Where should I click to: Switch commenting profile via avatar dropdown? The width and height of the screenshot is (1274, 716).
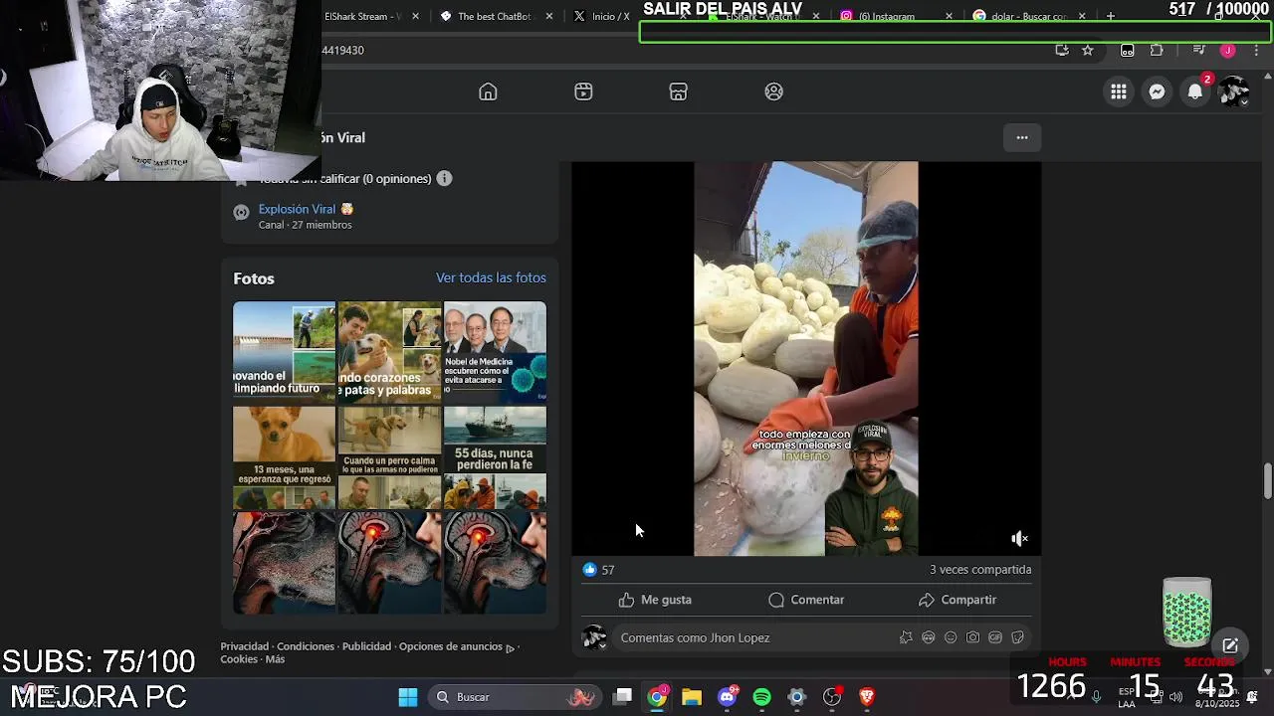click(594, 638)
